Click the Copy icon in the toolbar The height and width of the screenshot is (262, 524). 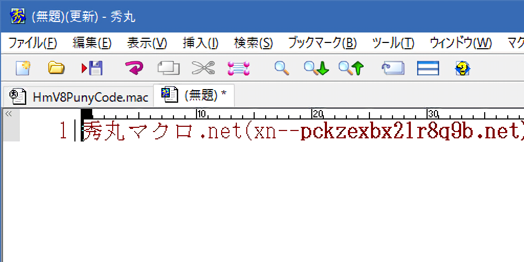(x=168, y=68)
